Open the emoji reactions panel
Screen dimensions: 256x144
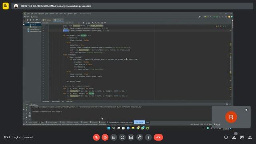[x=122, y=137]
